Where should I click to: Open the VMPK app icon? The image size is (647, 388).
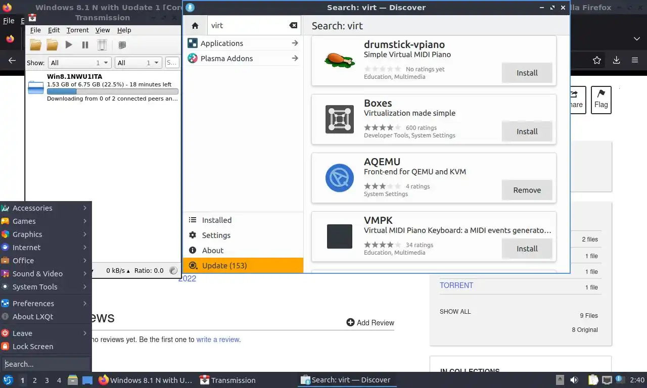pyautogui.click(x=339, y=236)
